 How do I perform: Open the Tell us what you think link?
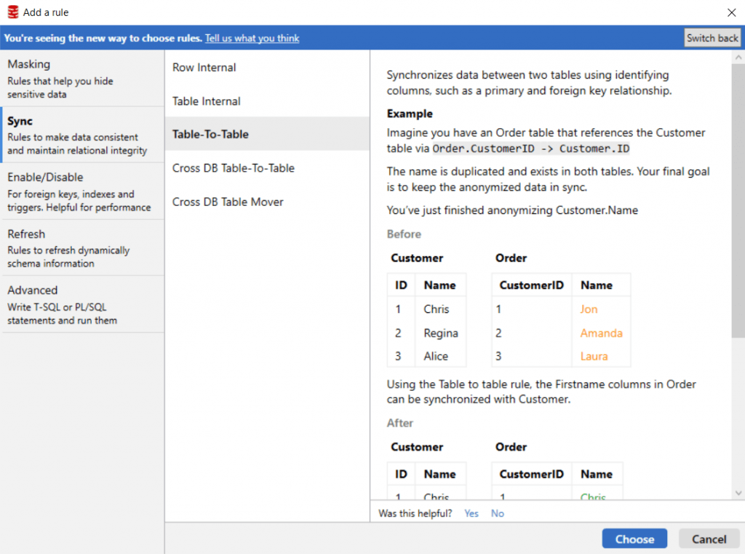click(252, 38)
